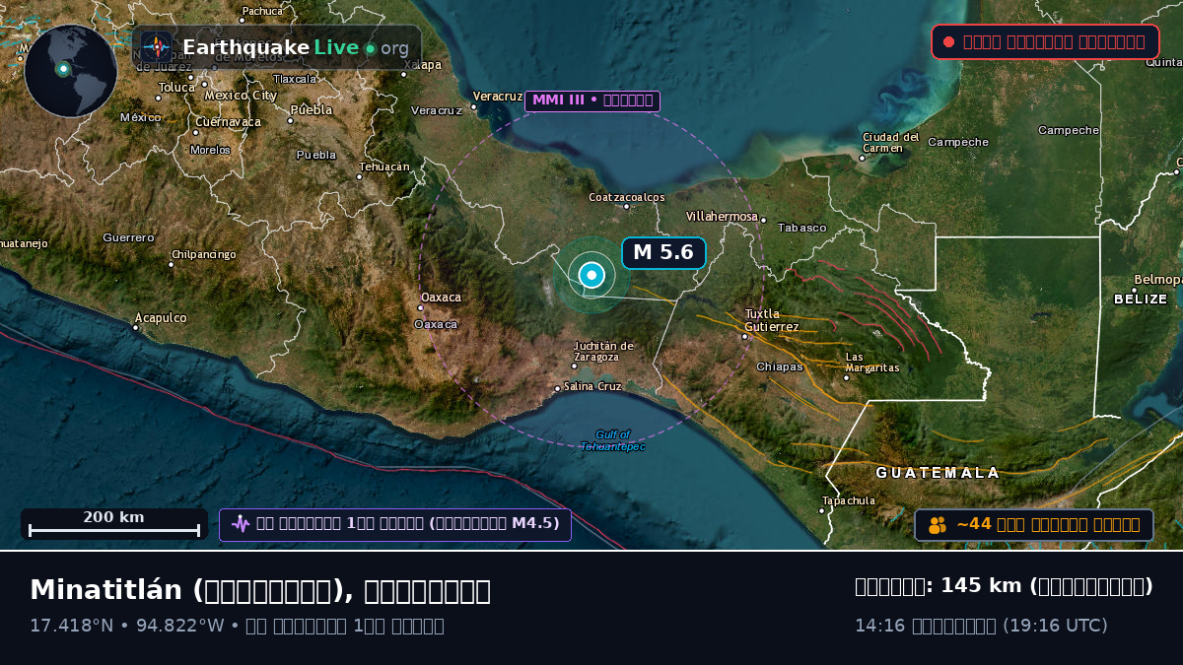Click the Ciudad del Carmen label

[891, 143]
